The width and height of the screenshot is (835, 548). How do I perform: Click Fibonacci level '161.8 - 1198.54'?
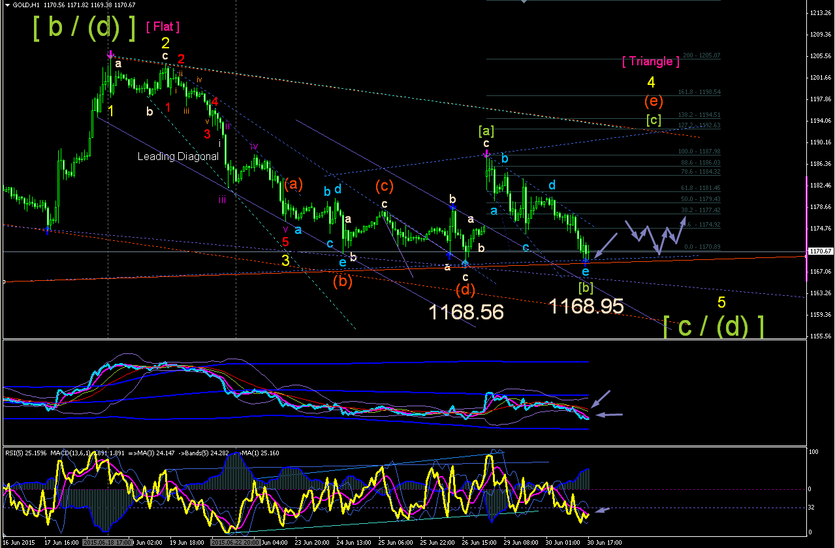tap(699, 92)
